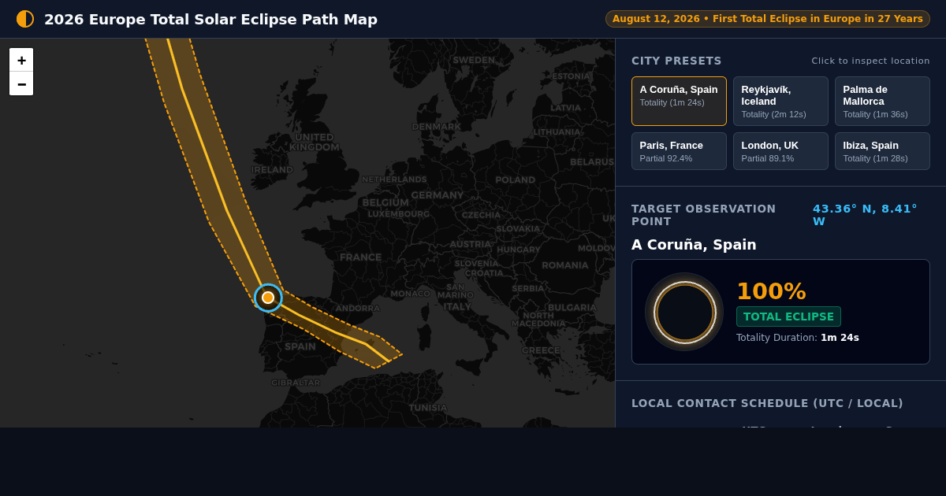Click the IRELAND label on the map
Screen dimensions: 946x496
click(x=273, y=169)
